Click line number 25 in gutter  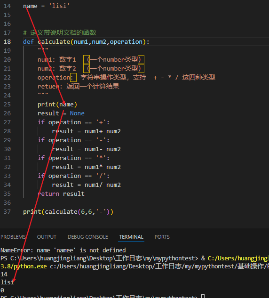[x=7, y=105]
